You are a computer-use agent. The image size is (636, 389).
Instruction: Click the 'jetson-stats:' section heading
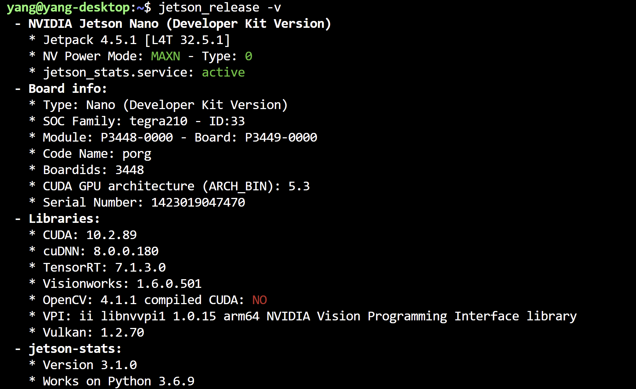pos(75,349)
